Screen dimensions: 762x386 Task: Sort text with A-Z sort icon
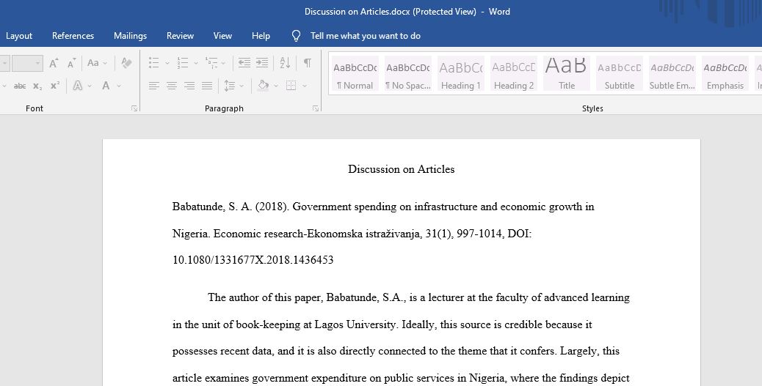pyautogui.click(x=285, y=63)
